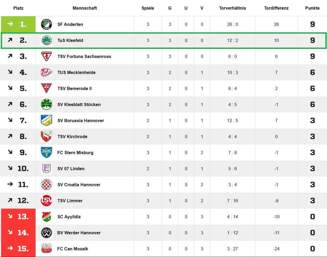
Task: Open the TSV Kirchrode team page
Action: (72, 137)
